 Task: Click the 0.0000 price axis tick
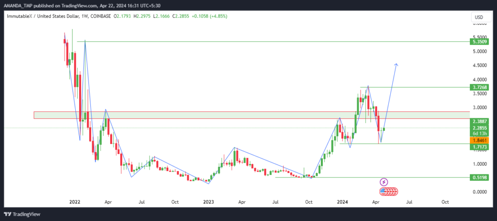click(479, 192)
